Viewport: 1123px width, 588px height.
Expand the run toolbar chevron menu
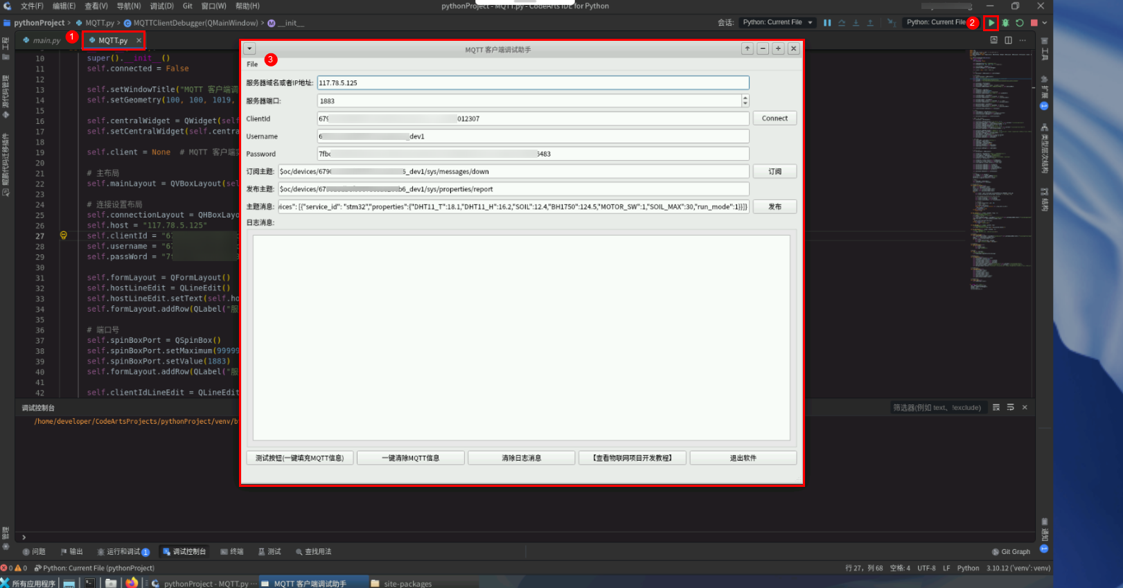pos(1045,23)
